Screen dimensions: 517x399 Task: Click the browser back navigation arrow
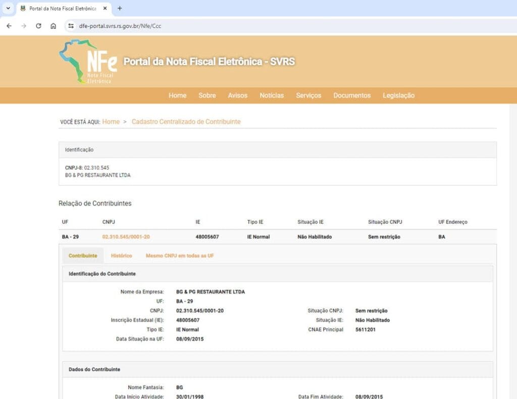(x=9, y=26)
